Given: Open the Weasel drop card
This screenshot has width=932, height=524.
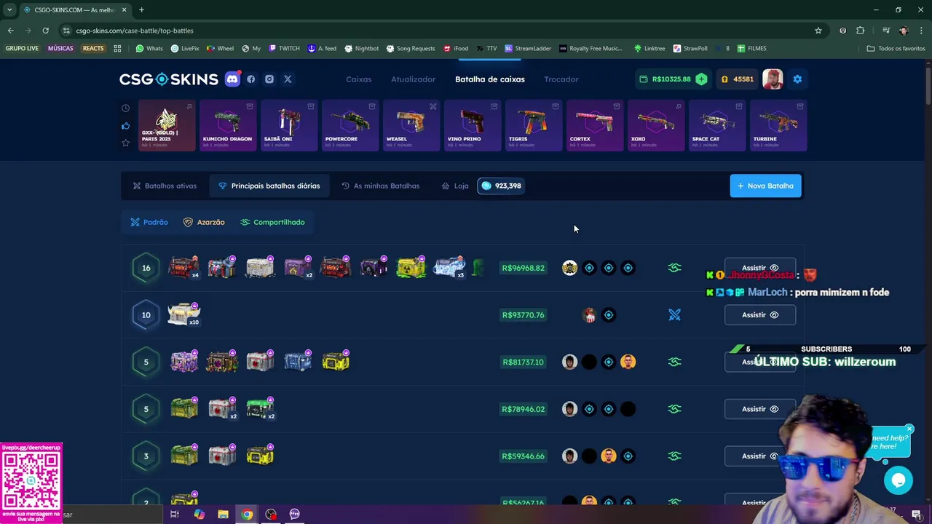Looking at the screenshot, I should [x=411, y=126].
